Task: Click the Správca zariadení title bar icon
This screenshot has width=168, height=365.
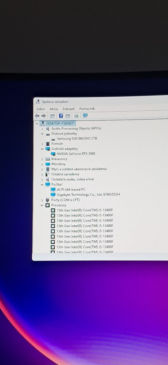Action: coord(38,101)
